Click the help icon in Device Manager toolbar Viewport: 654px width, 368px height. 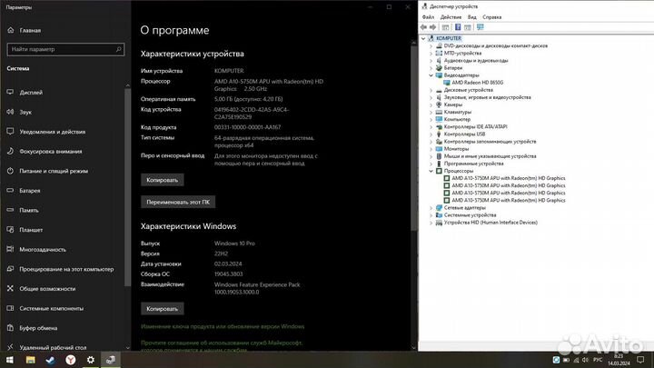(x=458, y=27)
